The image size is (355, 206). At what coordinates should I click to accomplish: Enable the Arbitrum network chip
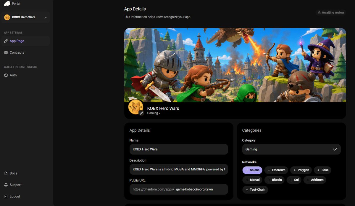click(315, 180)
